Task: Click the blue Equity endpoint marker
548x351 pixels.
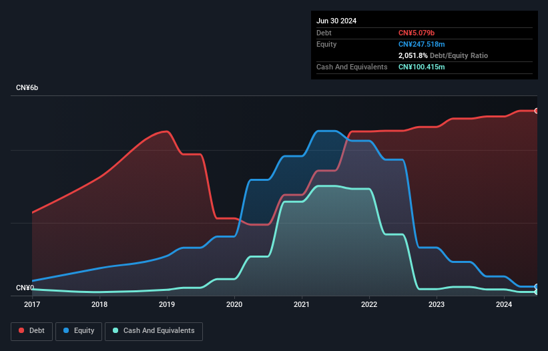Action: (537, 287)
